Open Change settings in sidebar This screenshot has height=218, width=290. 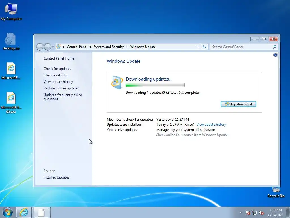click(56, 75)
